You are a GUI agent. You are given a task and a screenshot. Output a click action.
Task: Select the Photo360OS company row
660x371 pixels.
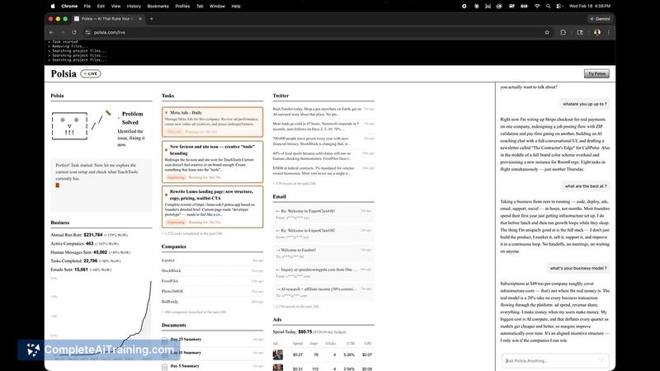(x=213, y=291)
